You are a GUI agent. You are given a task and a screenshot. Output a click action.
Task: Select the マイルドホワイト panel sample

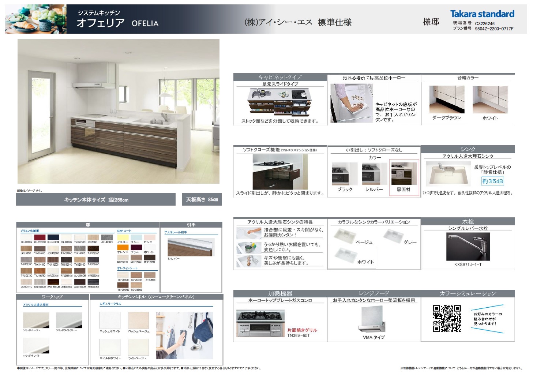(x=110, y=347)
